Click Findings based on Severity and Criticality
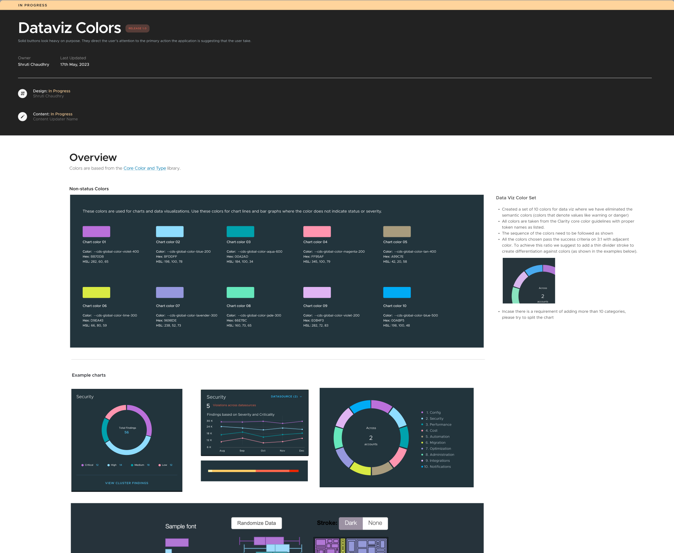 (241, 415)
